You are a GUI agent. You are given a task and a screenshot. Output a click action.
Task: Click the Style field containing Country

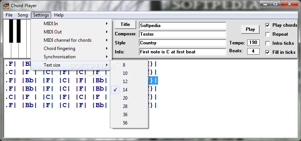tap(182, 43)
